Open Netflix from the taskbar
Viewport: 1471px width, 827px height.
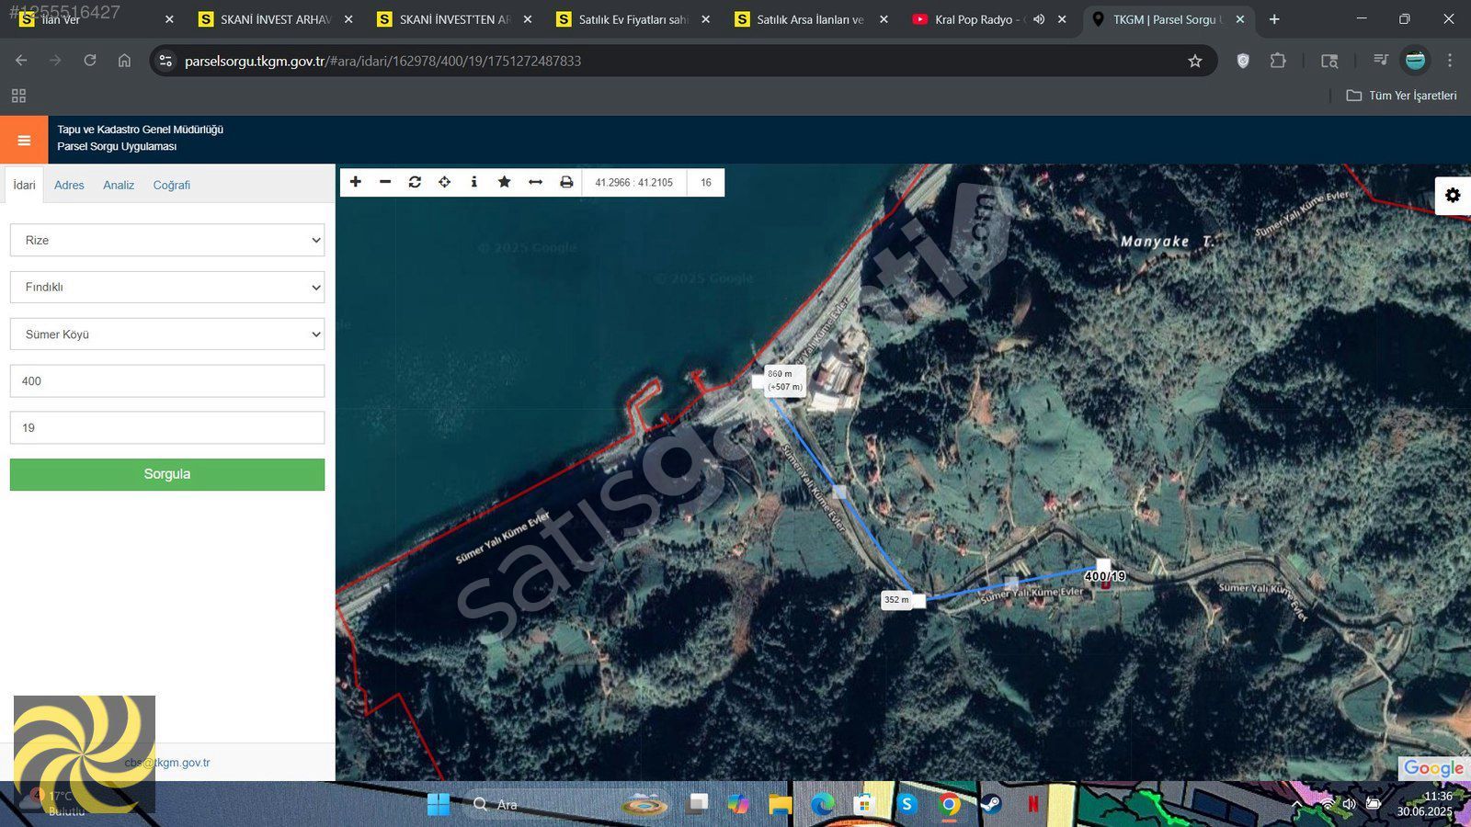click(x=1032, y=805)
